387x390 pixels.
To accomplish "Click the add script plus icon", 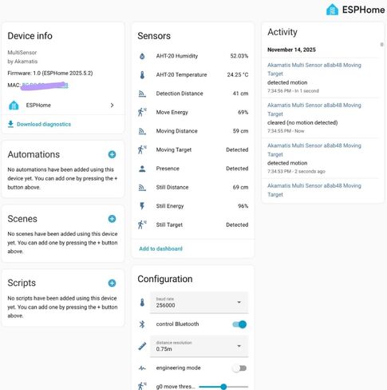I will click(x=112, y=283).
